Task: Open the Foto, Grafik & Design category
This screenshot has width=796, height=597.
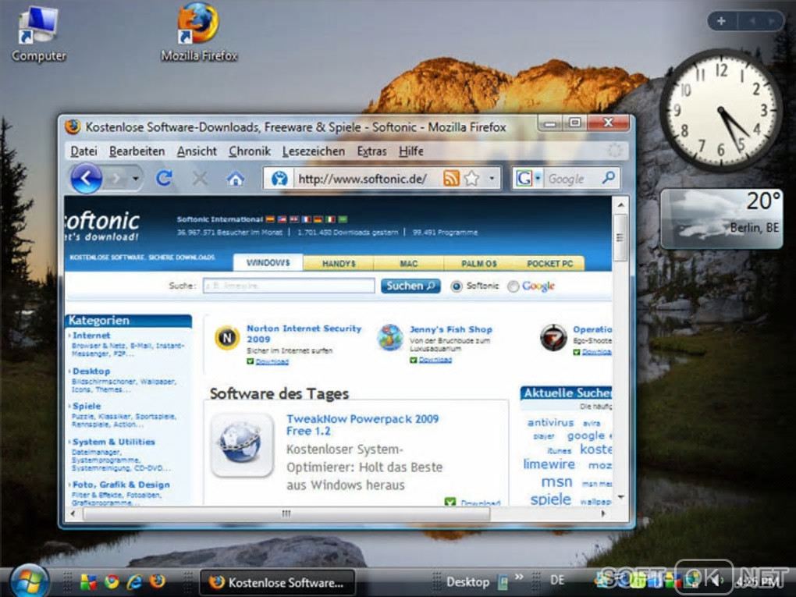Action: (x=121, y=485)
